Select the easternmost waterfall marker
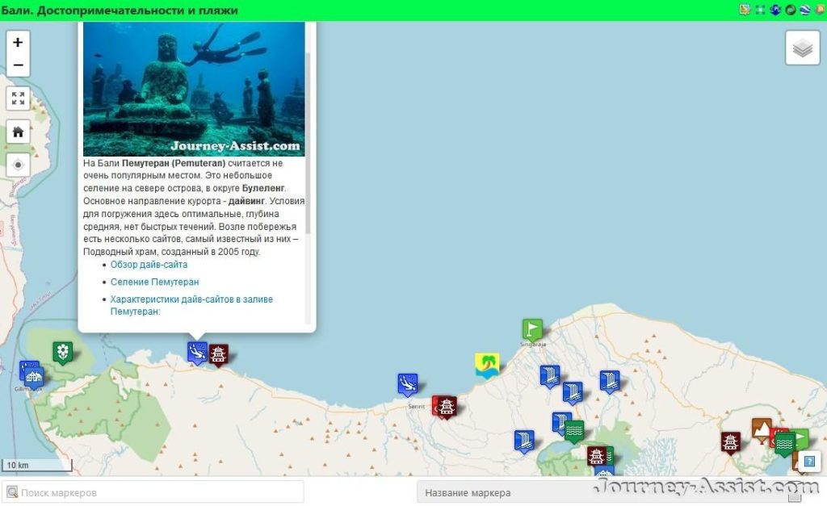 coord(609,382)
